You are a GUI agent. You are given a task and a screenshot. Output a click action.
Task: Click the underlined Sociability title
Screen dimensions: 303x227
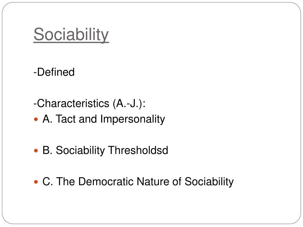pos(71,35)
